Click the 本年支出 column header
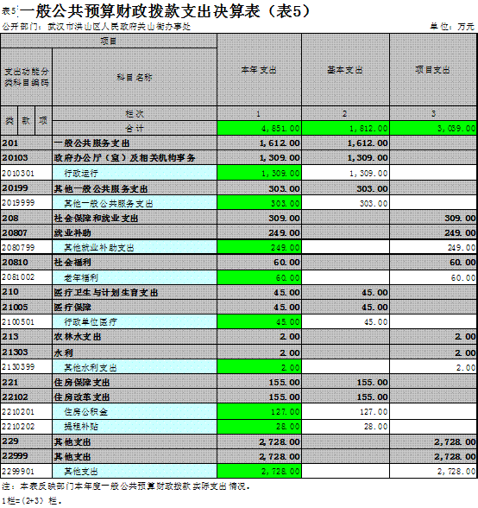The width and height of the screenshot is (478, 508). 259,70
